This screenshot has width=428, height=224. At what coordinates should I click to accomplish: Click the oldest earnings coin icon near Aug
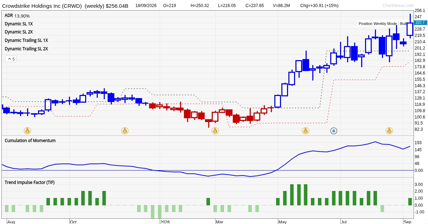[x=27, y=131]
